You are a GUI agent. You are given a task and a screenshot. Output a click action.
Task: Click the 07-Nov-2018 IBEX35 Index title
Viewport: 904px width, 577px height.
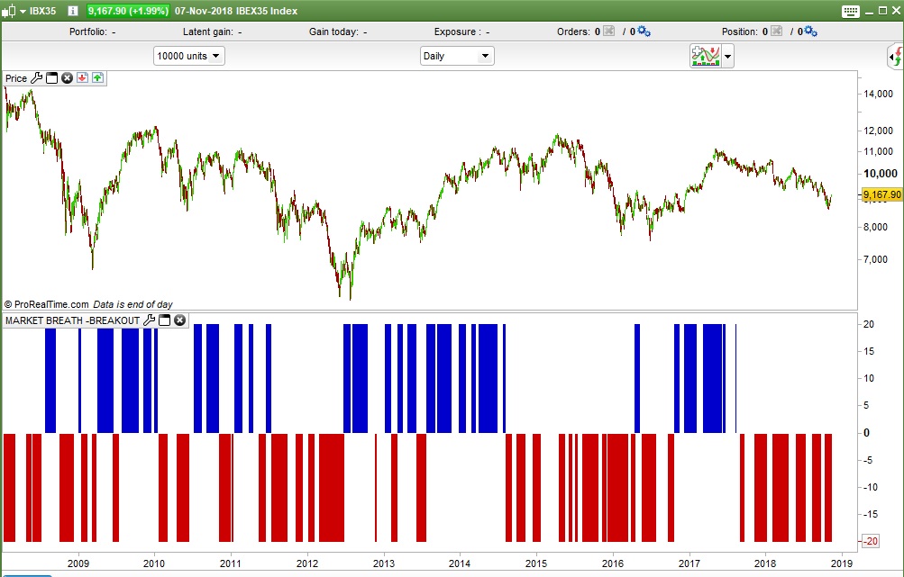[x=236, y=11]
